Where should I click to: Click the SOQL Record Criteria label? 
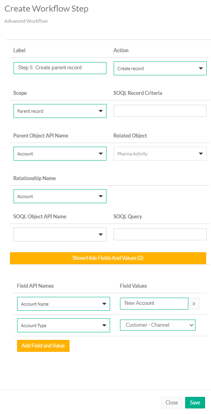point(138,93)
